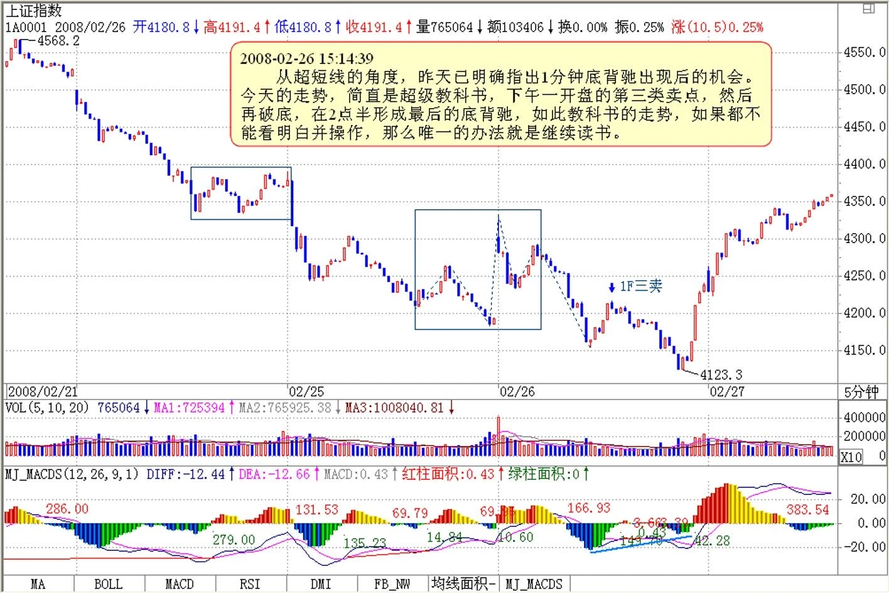Open the FB_NW indicator tab
Viewport: 889px width, 593px height.
[x=392, y=584]
